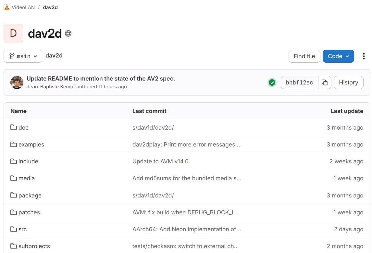Open the tests/checkasm: switch to external commit
Image resolution: width=372 pixels, height=253 pixels.
tap(186, 246)
